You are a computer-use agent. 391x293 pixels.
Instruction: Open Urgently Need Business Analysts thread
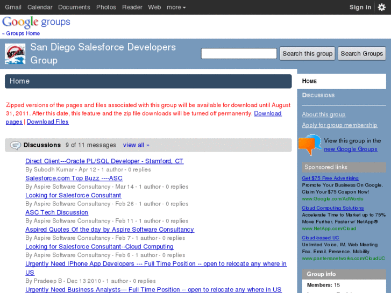pos(153,290)
